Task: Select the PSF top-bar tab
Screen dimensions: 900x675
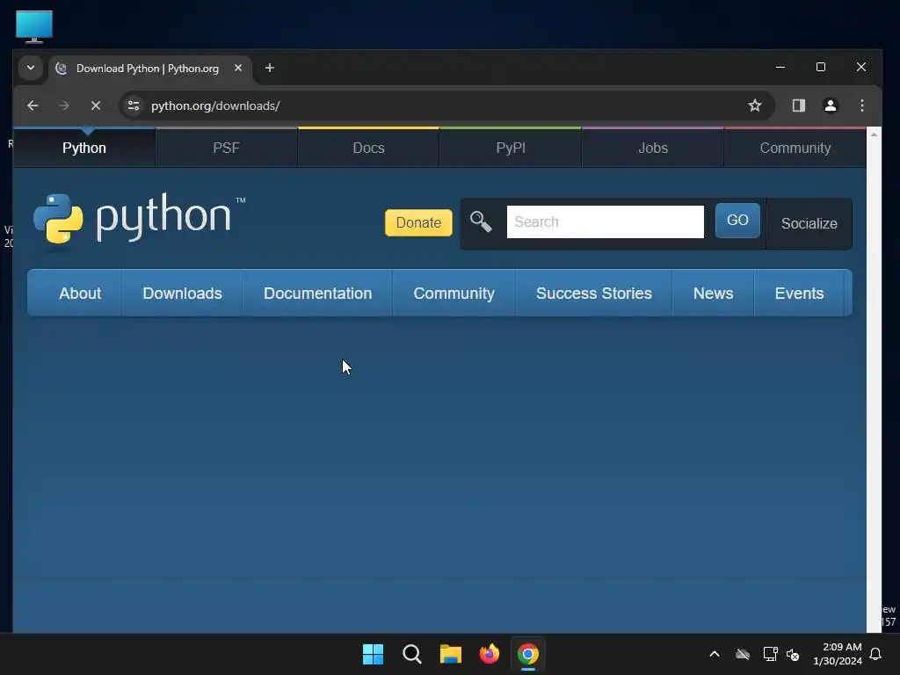Action: [x=226, y=148]
